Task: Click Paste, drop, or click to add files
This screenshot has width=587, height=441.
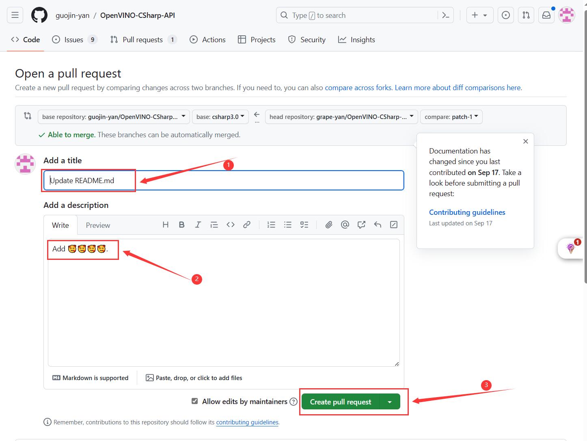Action: point(194,378)
